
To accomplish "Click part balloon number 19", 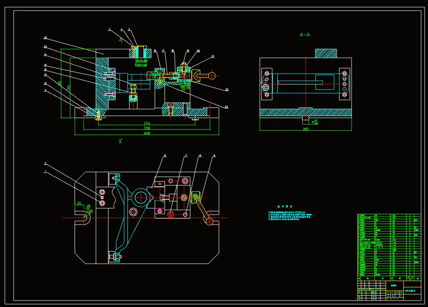I will (x=188, y=51).
